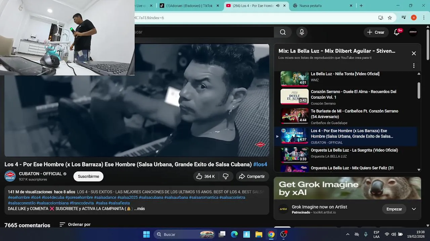This screenshot has width=430, height=241.
Task: Click the Compartir share button
Action: pyautogui.click(x=252, y=176)
